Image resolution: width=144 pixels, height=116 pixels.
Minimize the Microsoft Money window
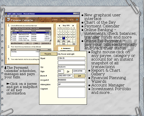click(x=74, y=14)
